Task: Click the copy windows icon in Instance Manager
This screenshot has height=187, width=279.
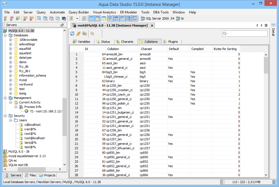Action: pos(85,34)
